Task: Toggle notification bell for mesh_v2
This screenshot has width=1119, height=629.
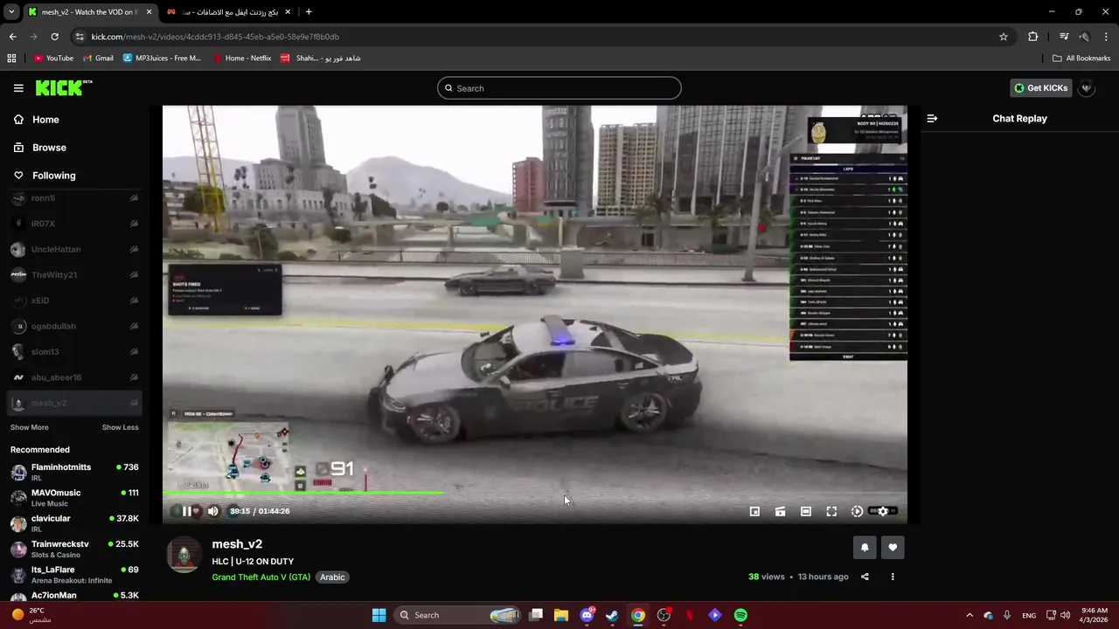Action: point(865,548)
